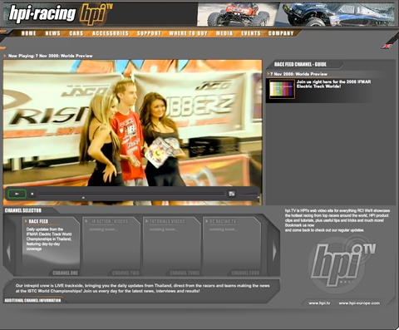Viewport: 399px width, 330px height.
Task: Select the RC RACING TV channel card
Action: [232, 246]
